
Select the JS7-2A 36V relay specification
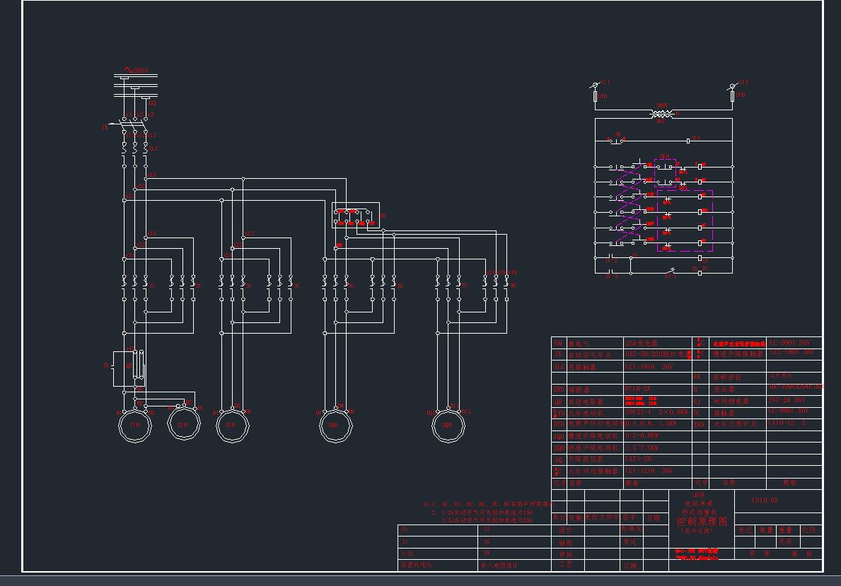787,400
